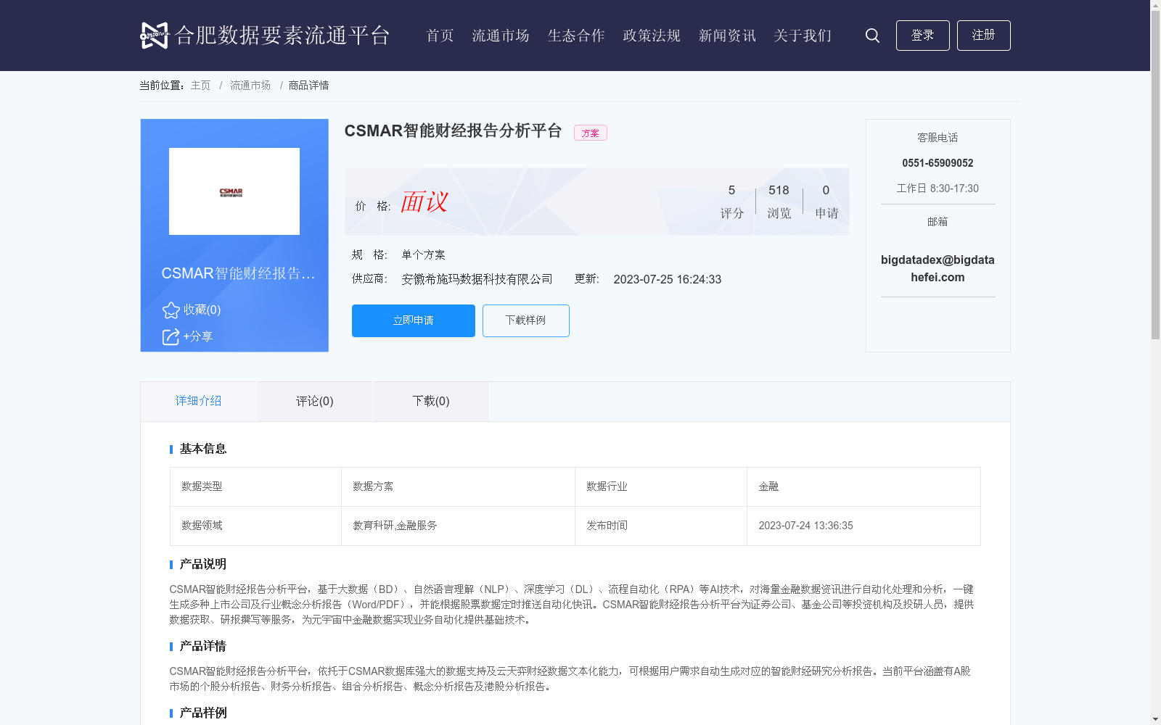Image resolution: width=1161 pixels, height=725 pixels.
Task: Click the 单个方案 specification value
Action: point(423,254)
